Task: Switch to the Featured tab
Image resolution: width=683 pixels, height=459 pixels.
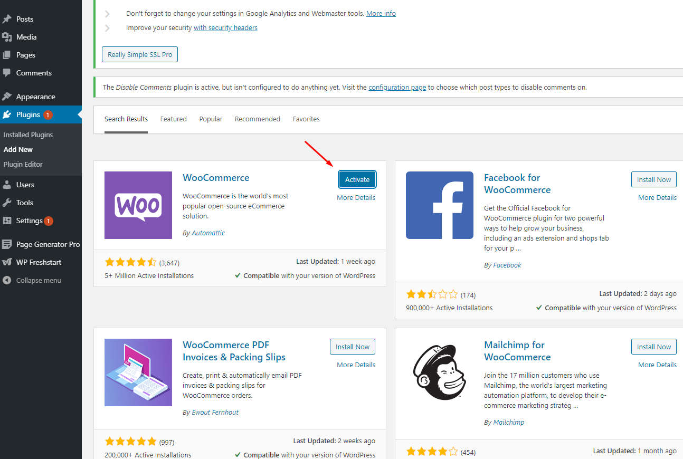Action: pyautogui.click(x=173, y=119)
